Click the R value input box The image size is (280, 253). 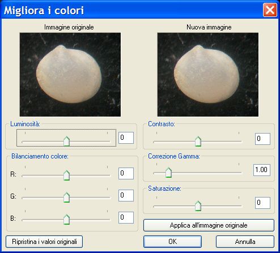pyautogui.click(x=126, y=173)
